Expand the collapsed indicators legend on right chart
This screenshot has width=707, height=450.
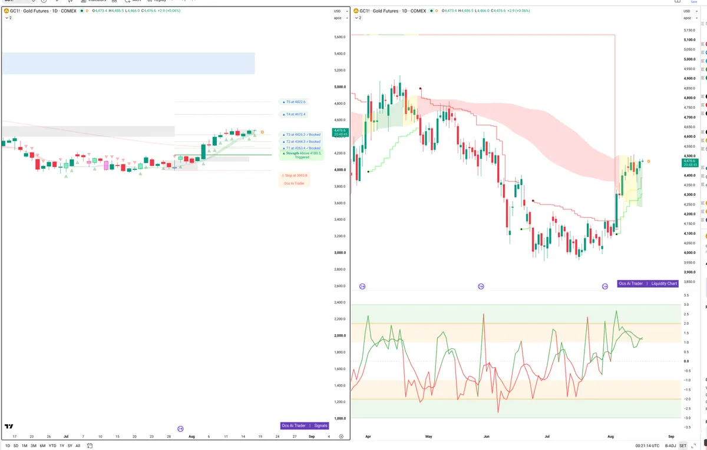click(x=357, y=18)
